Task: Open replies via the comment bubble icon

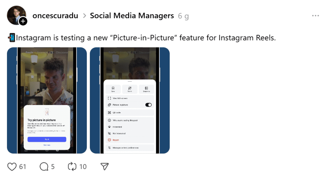Action: coord(44,166)
